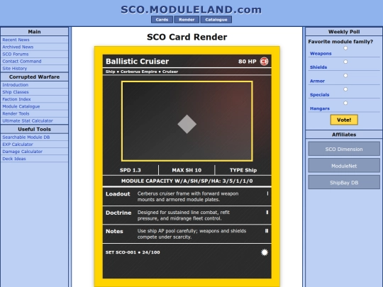Screen dimensions: 383x287
Task: Visit the ModuleNet affiliate
Action: pos(344,166)
